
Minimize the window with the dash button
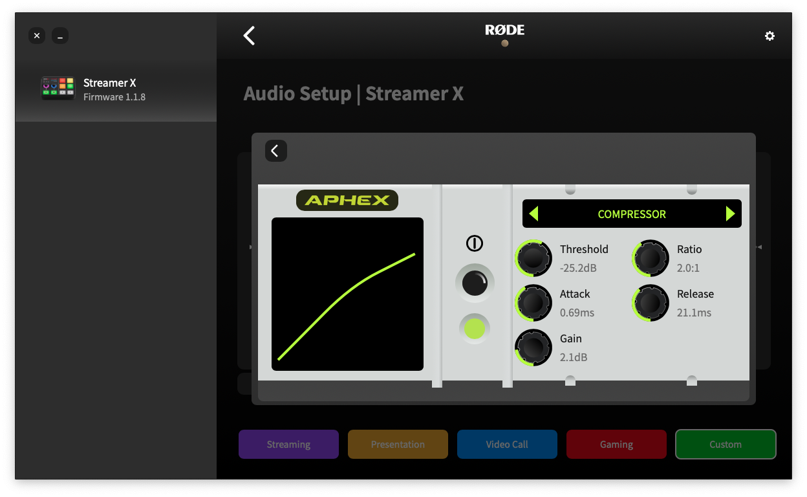pos(60,36)
